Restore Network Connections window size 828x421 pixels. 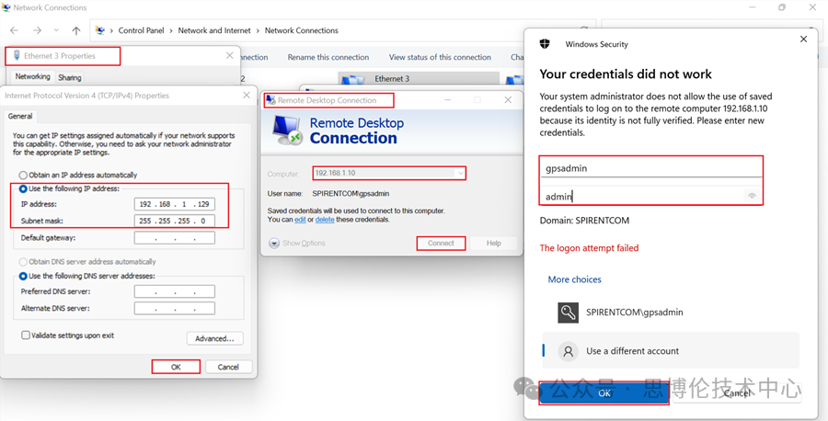coord(782,7)
